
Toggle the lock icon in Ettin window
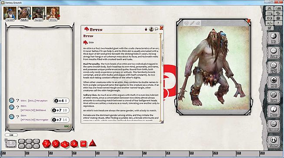click(146, 29)
